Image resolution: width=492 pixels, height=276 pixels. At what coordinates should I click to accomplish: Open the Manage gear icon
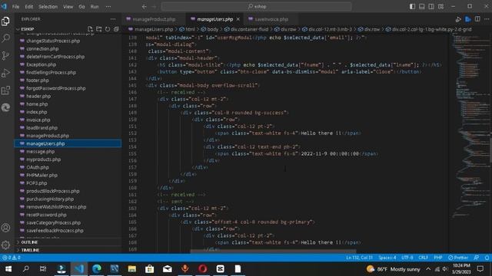point(5,245)
